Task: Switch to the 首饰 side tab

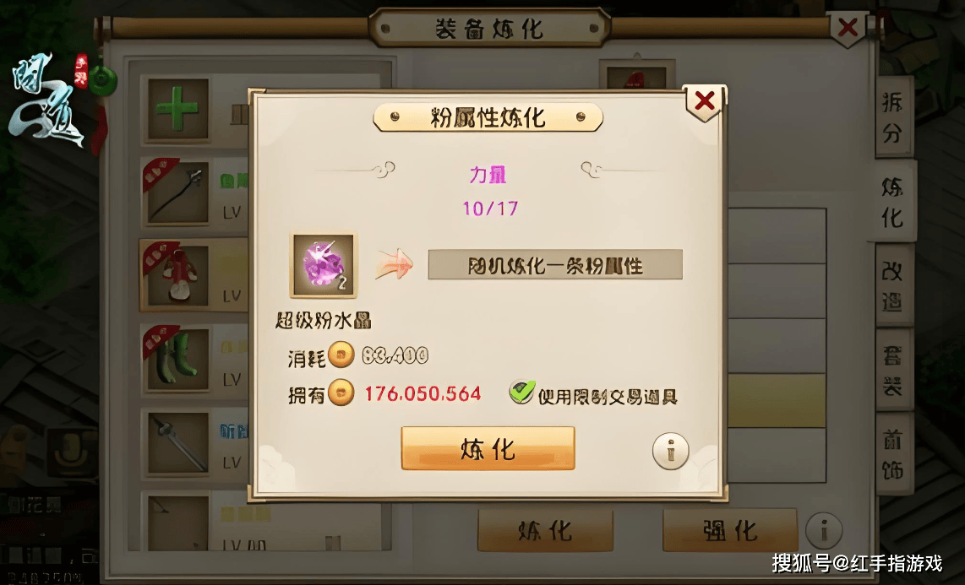Action: tap(893, 453)
